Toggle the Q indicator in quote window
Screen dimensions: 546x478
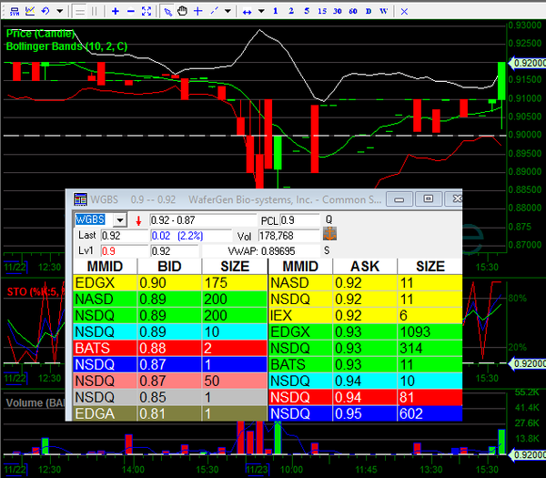[x=329, y=219]
